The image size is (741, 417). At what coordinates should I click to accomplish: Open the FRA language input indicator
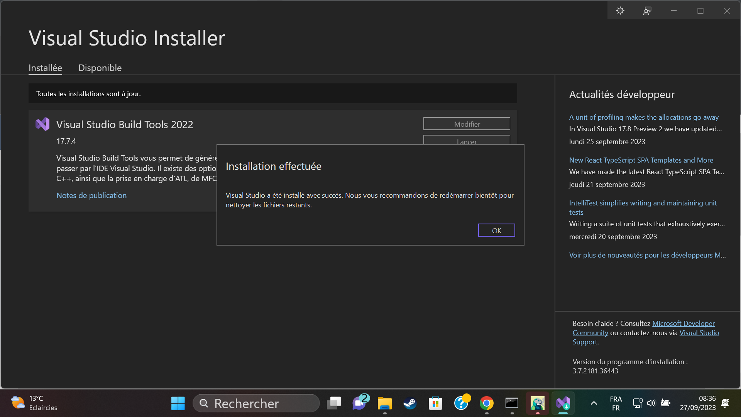pyautogui.click(x=616, y=403)
